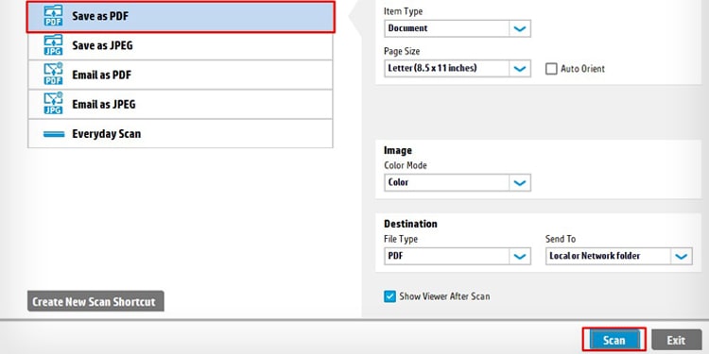709x354 pixels.
Task: Click the Save as PDF folder icon
Action: (x=53, y=16)
